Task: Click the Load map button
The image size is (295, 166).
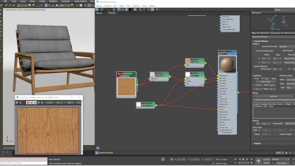Action: 273,96
